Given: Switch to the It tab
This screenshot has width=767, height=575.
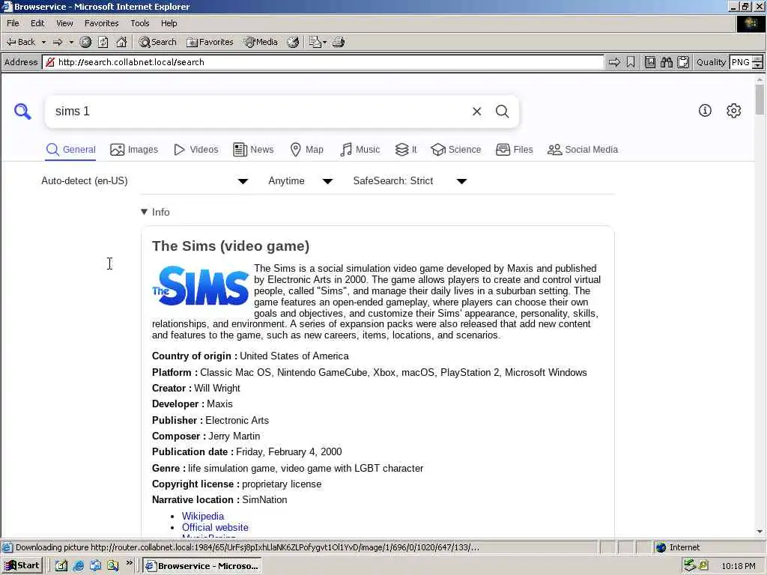Looking at the screenshot, I should 406,150.
